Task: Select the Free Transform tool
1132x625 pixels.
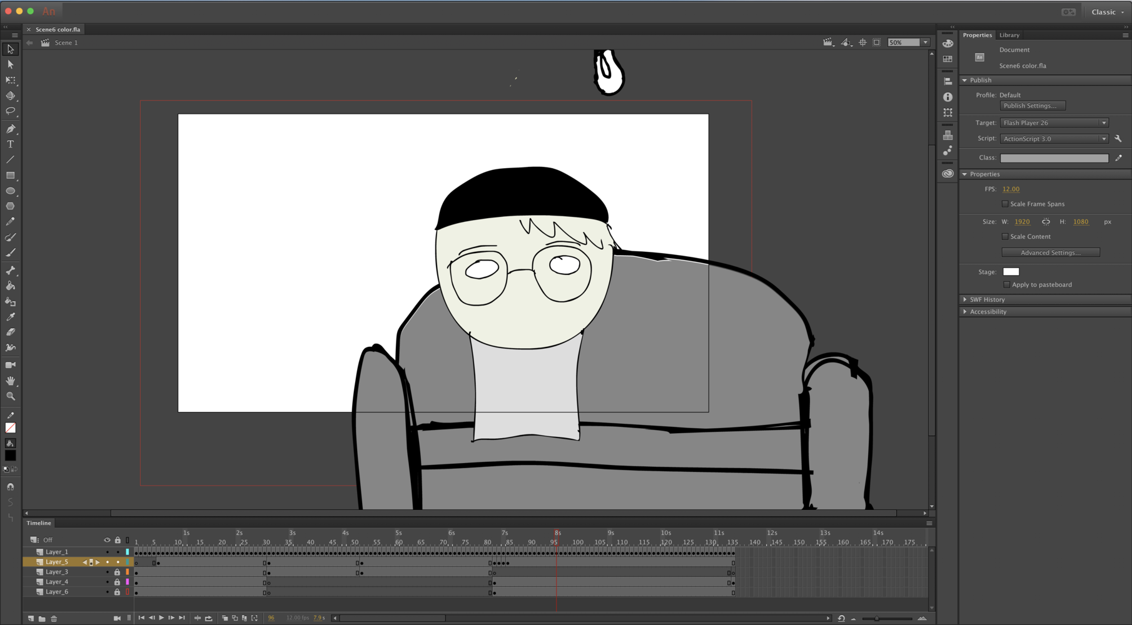Action: pyautogui.click(x=11, y=80)
